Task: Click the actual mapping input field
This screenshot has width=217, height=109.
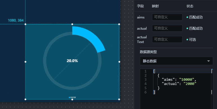Action: point(167,28)
